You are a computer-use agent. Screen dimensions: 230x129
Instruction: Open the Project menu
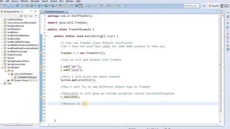click(54, 1)
